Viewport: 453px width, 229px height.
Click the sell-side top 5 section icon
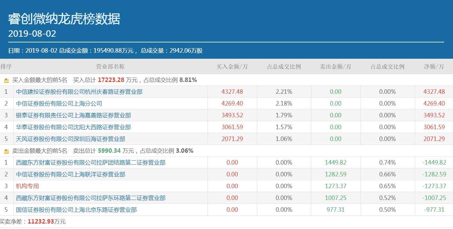[6, 151]
